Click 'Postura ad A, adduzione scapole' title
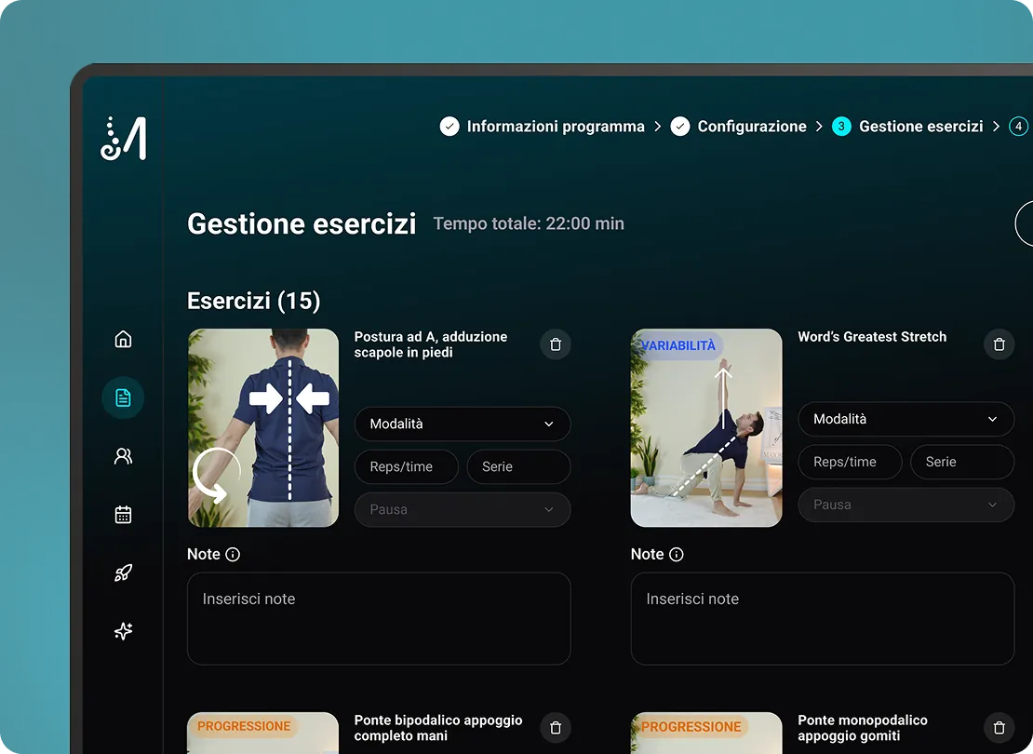1033x754 pixels. [431, 344]
